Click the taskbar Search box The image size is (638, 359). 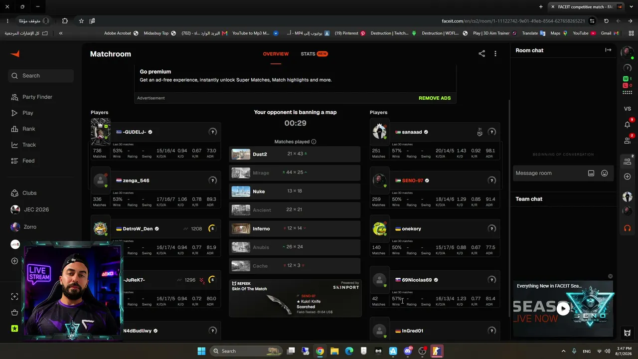tap(245, 351)
